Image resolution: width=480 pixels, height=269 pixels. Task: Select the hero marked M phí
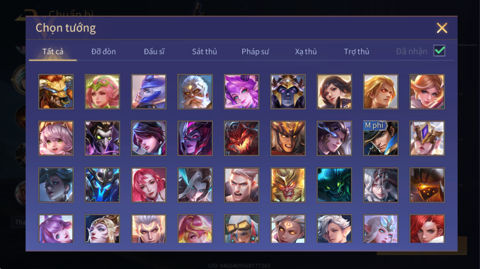click(x=381, y=138)
